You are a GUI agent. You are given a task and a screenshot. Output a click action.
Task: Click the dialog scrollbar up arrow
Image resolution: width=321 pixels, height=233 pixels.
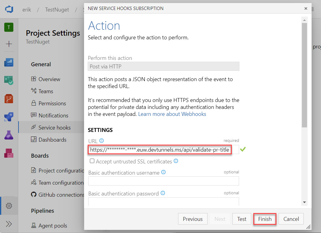point(304,20)
